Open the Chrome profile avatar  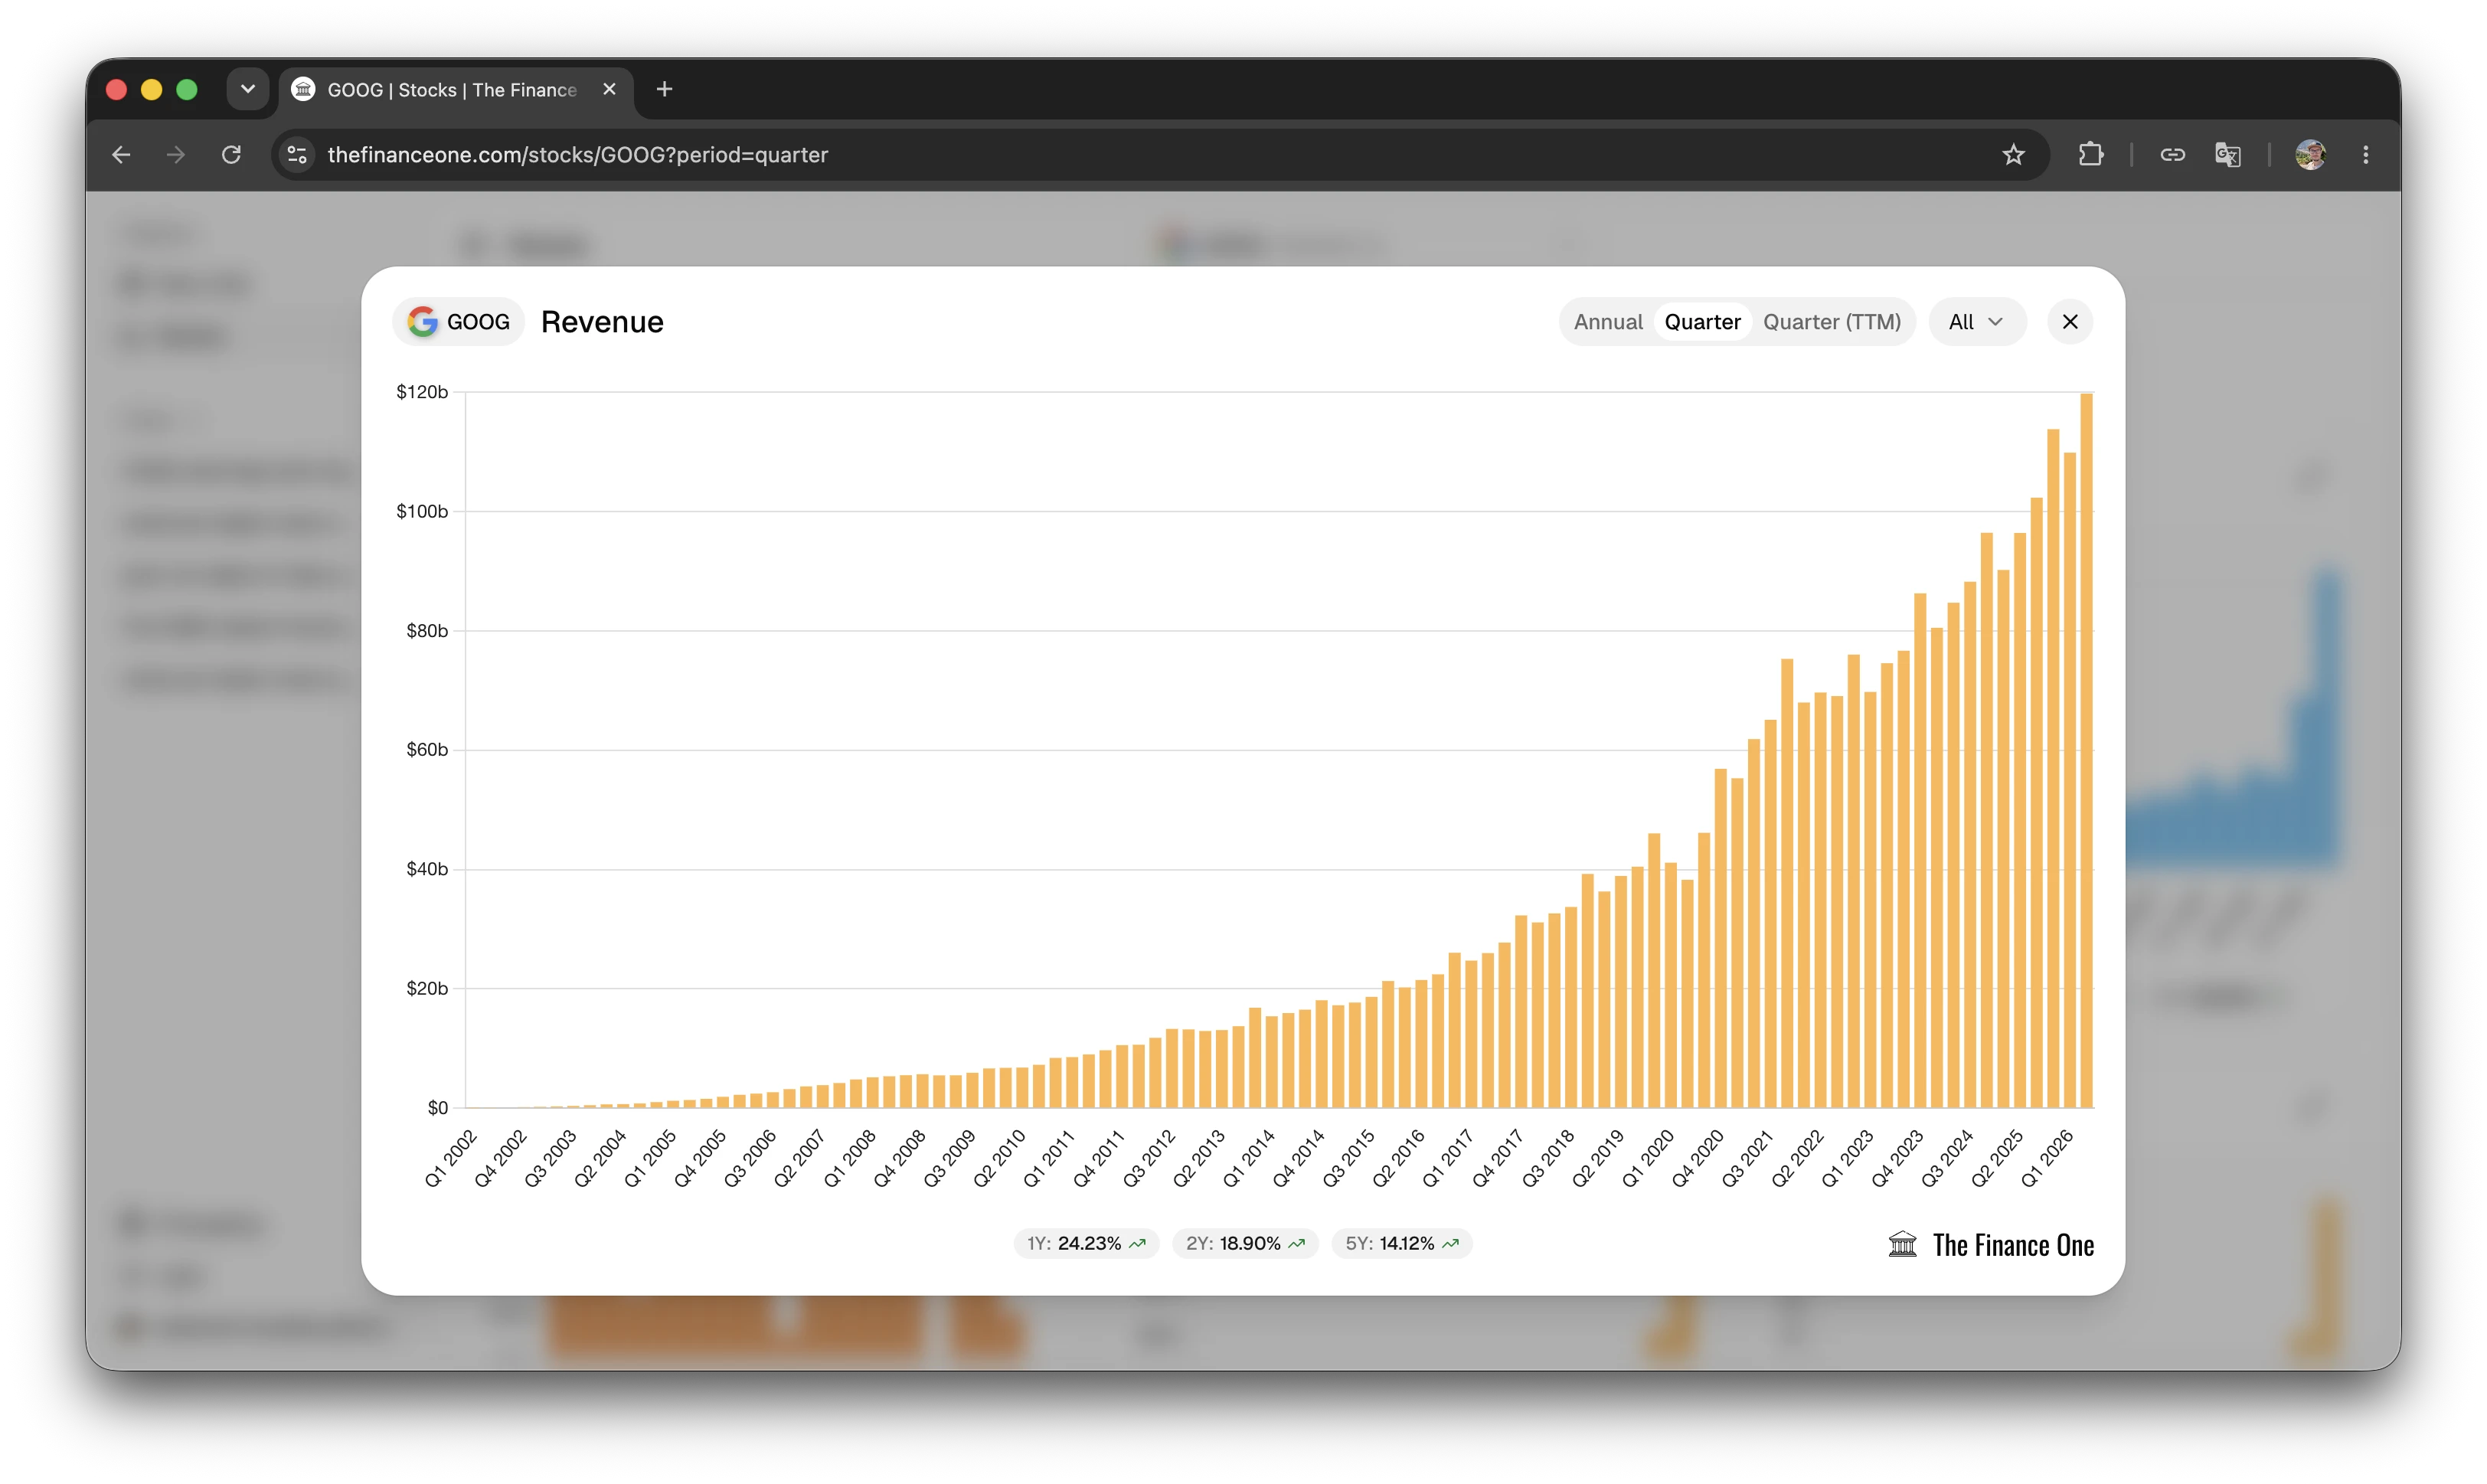coord(2310,155)
